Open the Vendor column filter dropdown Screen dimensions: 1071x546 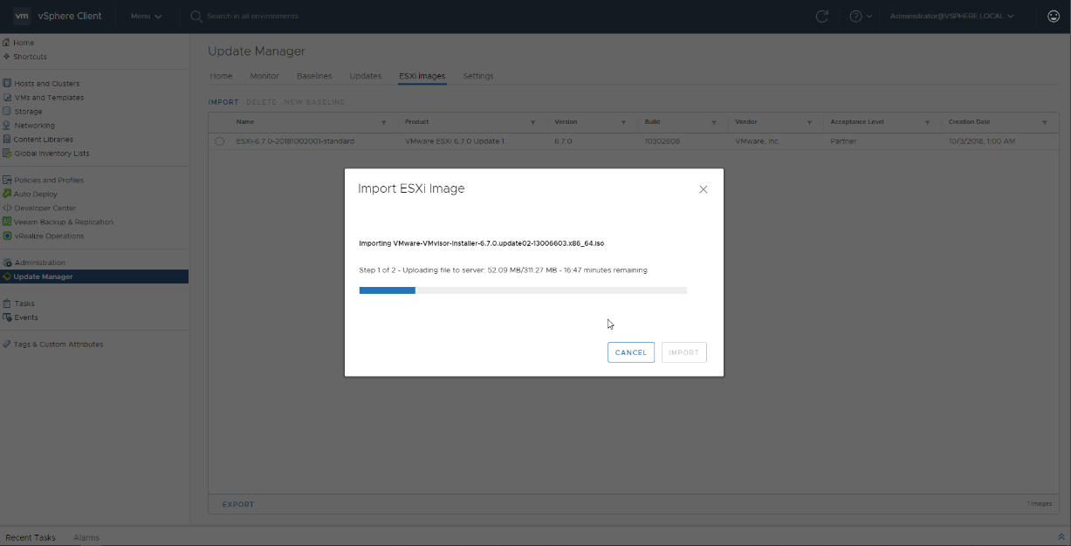[x=809, y=123]
